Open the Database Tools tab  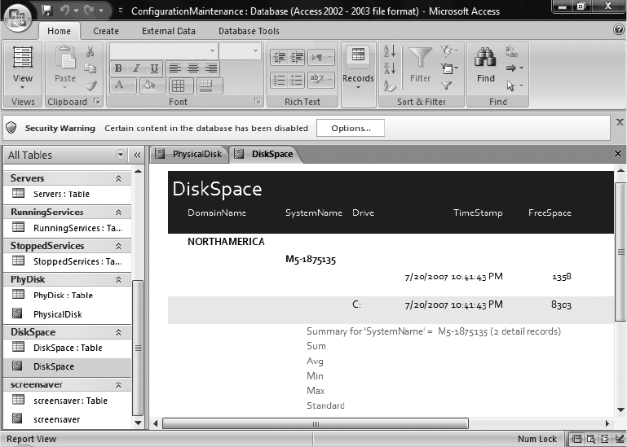[249, 31]
